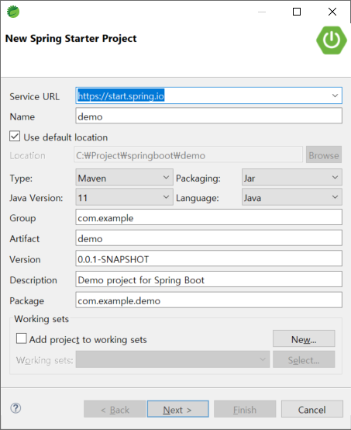Screen dimensions: 351x430
Task: Click the dialog title New Spring Starter Project
Action: (71, 39)
